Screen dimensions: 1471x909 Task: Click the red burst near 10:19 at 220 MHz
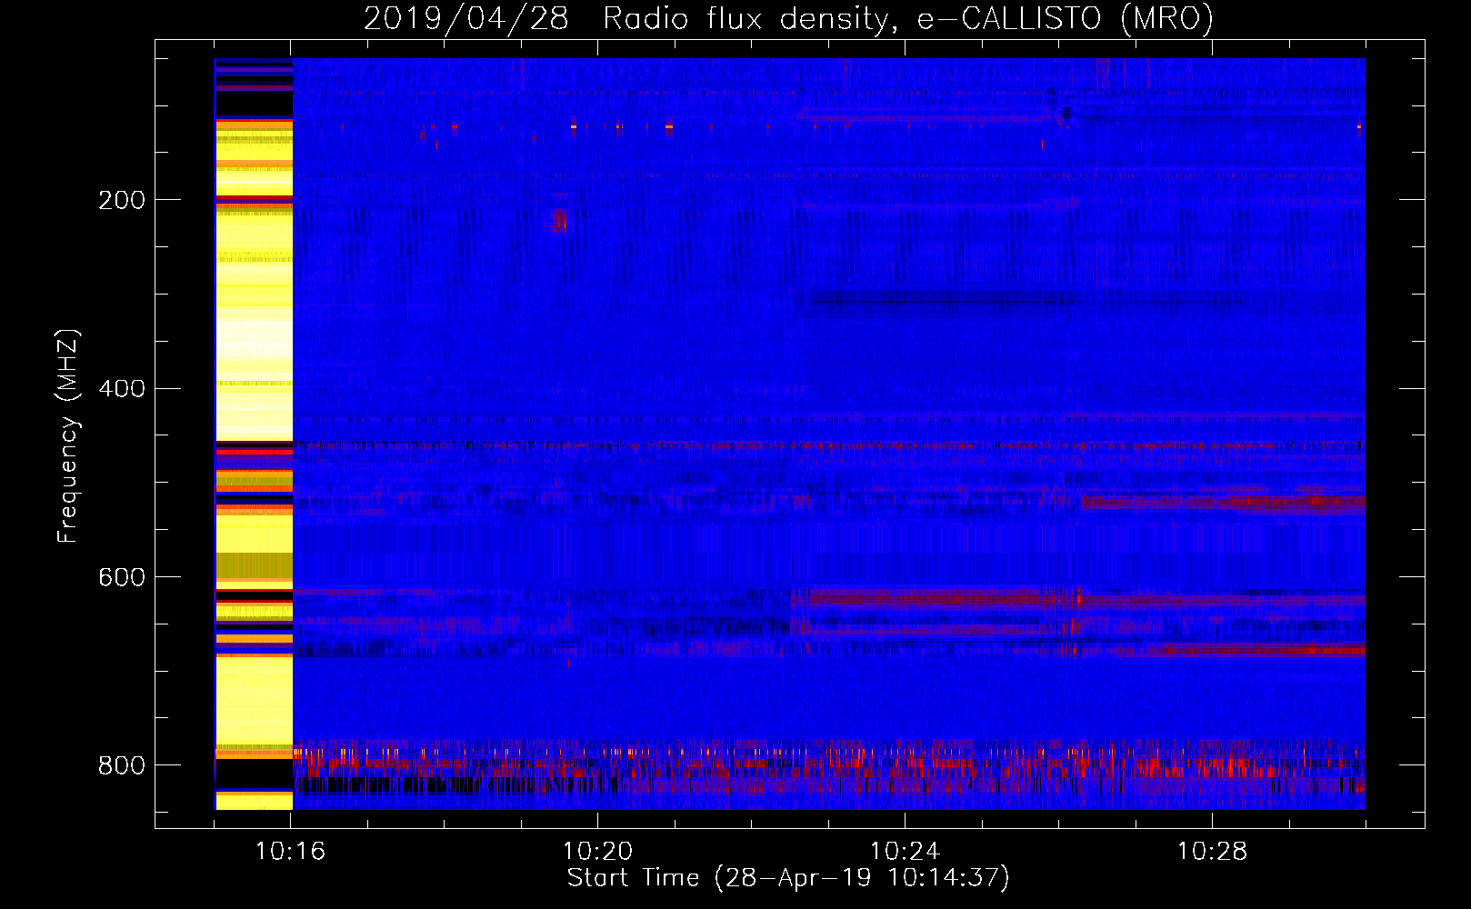559,220
